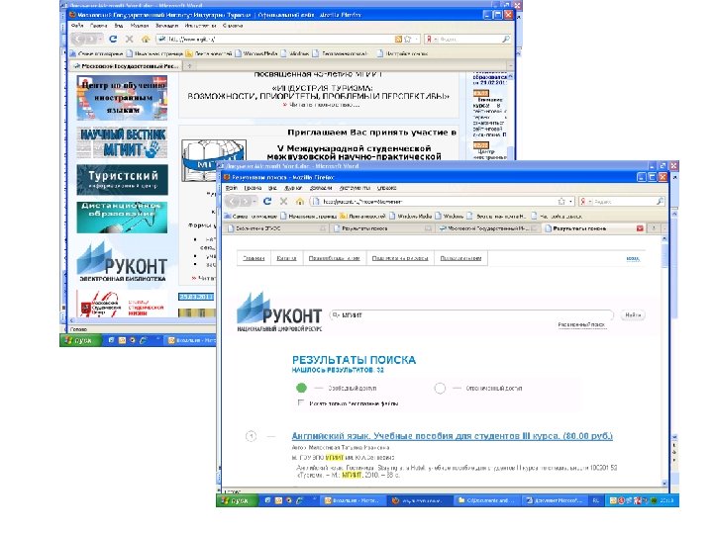Front taskbar Firefox window button
713x534 pixels.
point(420,500)
